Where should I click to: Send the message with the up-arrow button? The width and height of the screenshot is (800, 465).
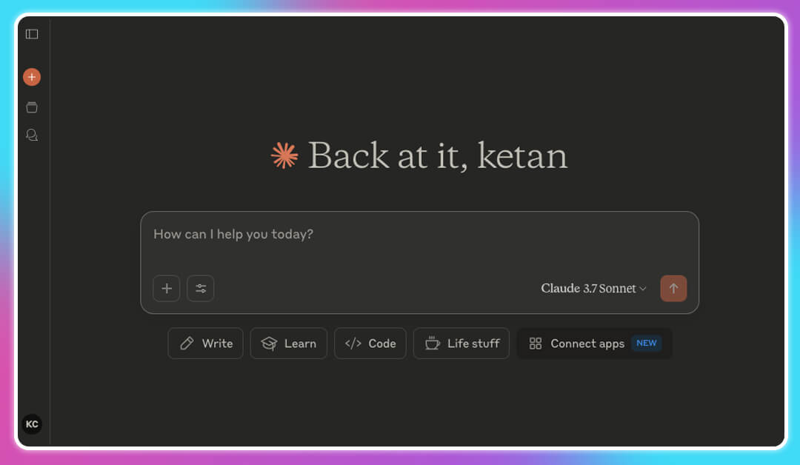[x=673, y=289]
